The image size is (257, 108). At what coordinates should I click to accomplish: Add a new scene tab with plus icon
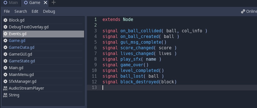[54, 3]
